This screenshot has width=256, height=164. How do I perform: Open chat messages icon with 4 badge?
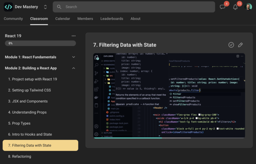pos(223,7)
